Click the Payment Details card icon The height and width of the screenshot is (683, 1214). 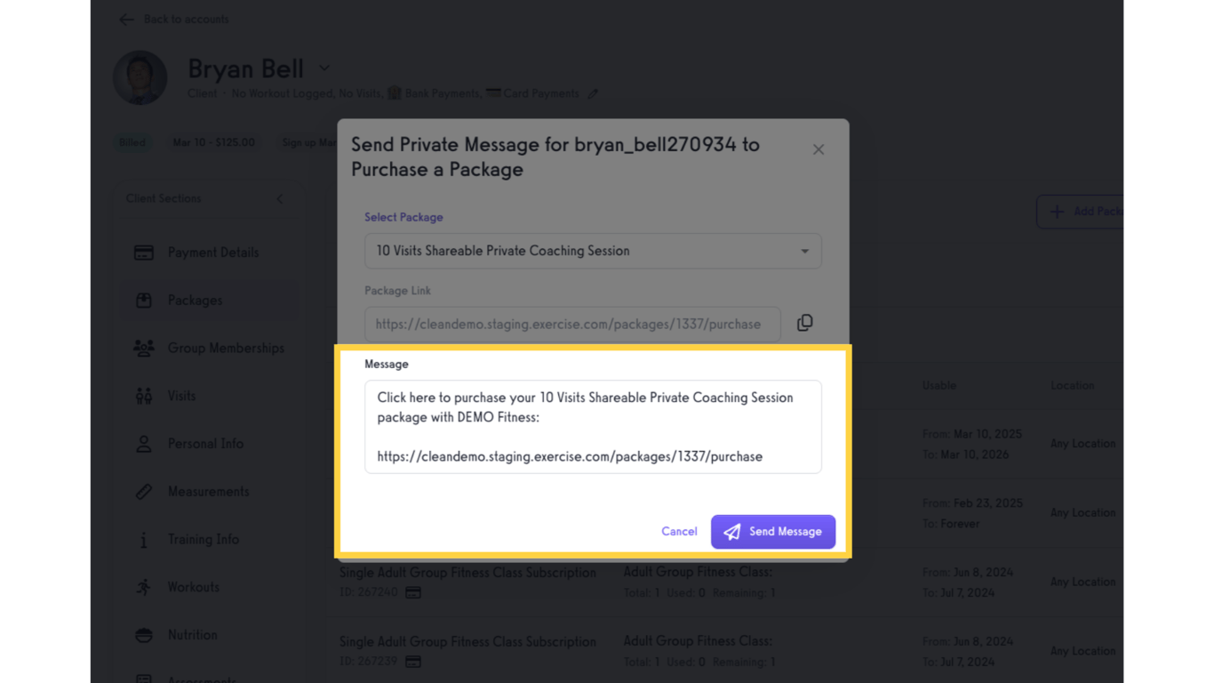click(143, 252)
